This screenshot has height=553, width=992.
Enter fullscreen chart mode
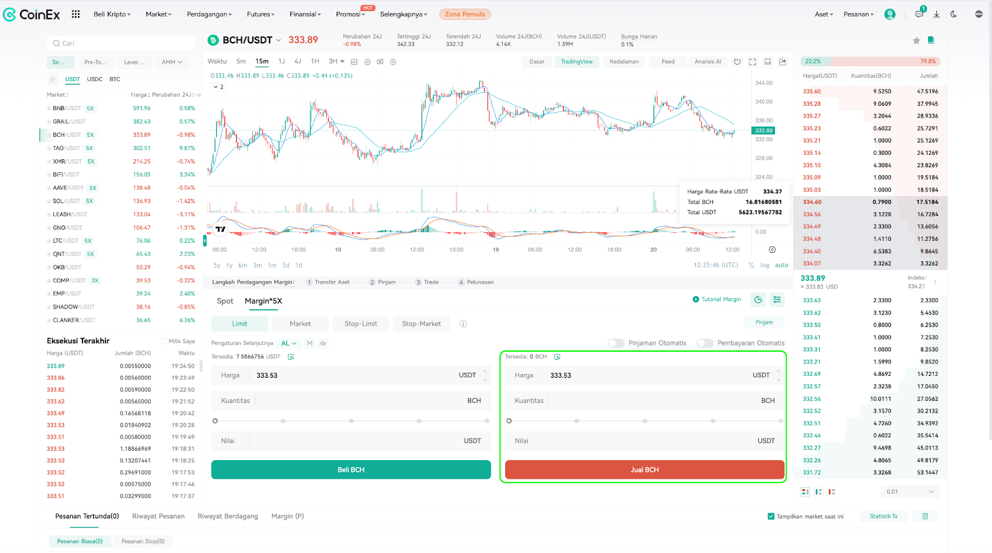point(753,62)
